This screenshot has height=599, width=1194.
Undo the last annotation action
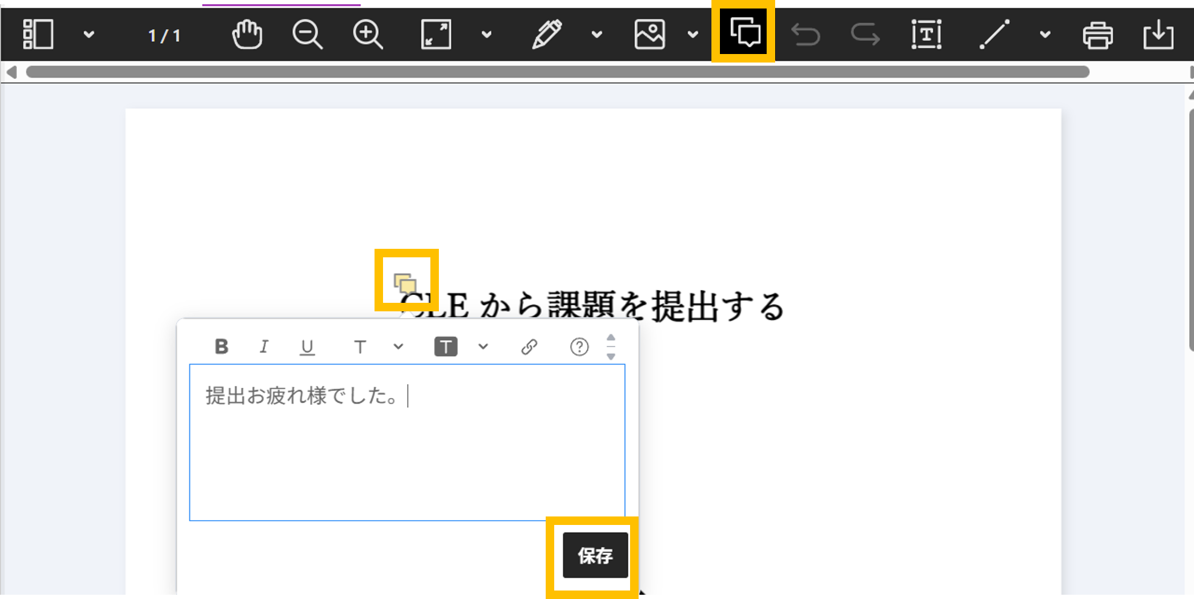tap(806, 35)
